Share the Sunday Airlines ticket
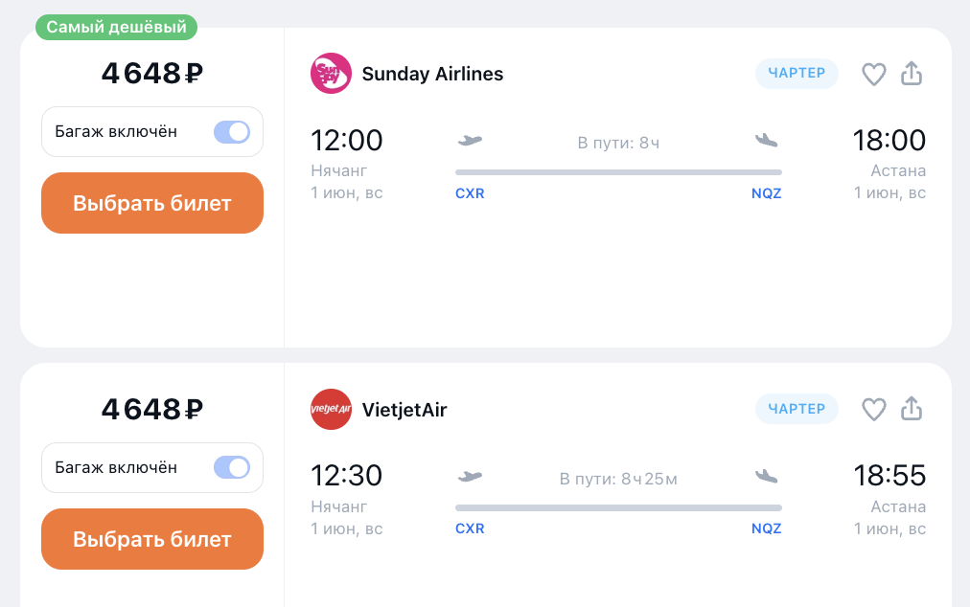The height and width of the screenshot is (607, 970). [912, 73]
